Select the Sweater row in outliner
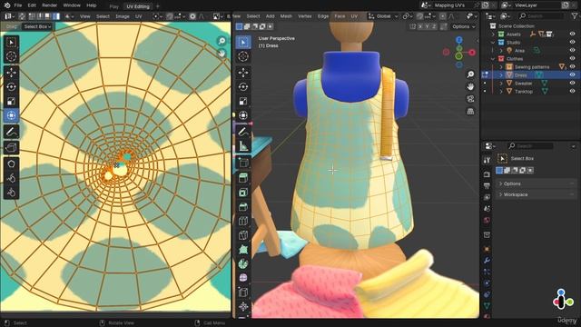This screenshot has width=581, height=327. point(530,83)
